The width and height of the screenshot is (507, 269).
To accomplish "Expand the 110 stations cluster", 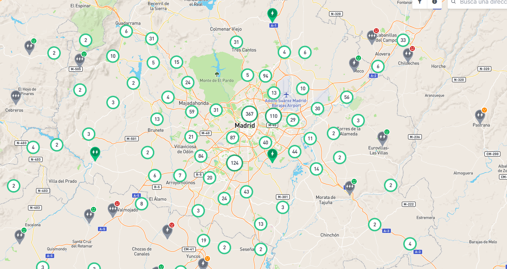I will 273,116.
